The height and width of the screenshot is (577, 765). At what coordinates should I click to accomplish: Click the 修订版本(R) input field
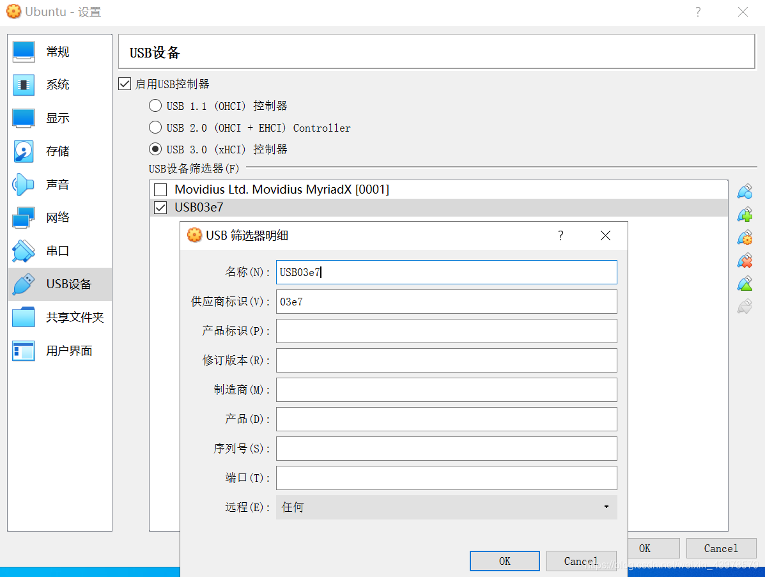pos(447,360)
